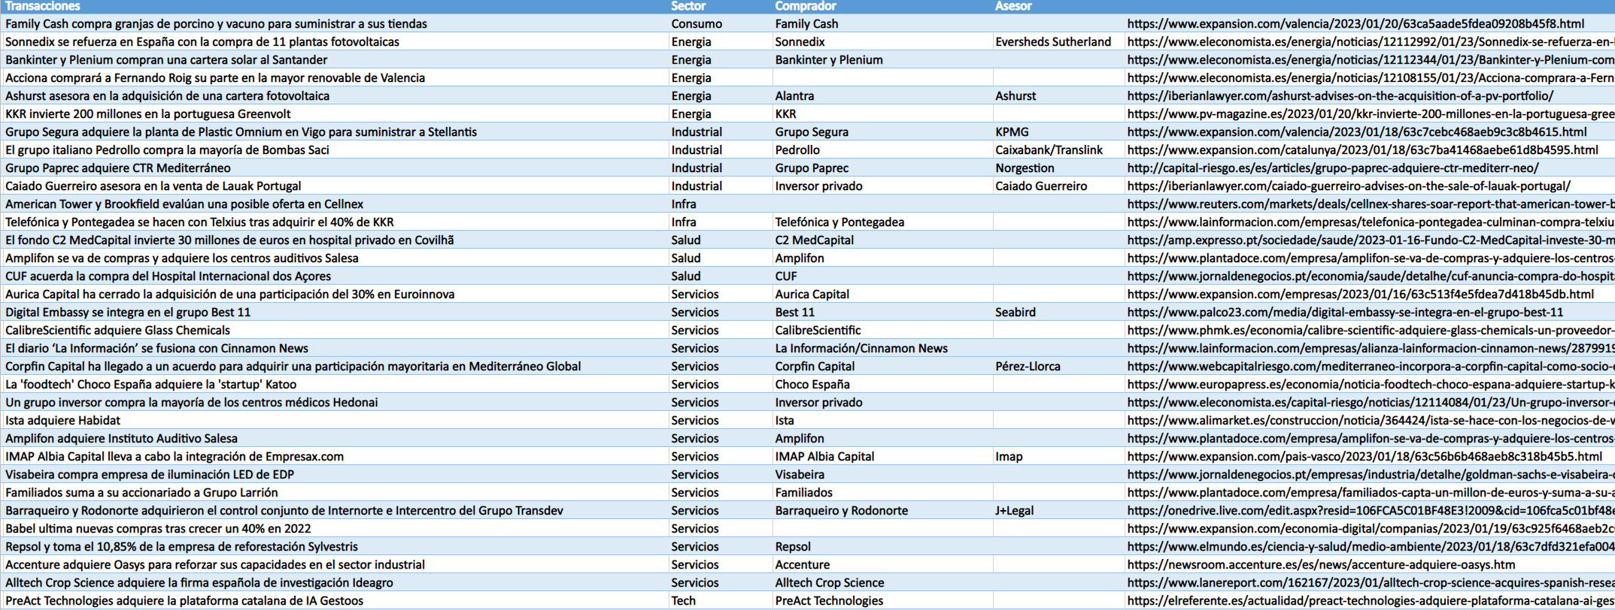
Task: Select the 'J+Legal' advisor cell
Action: (x=1058, y=511)
